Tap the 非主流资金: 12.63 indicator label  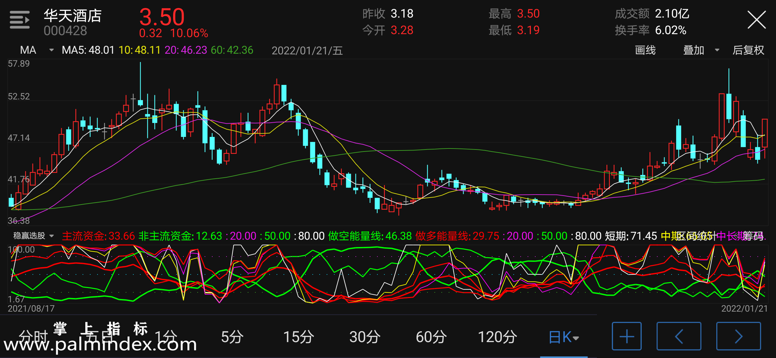click(x=180, y=236)
